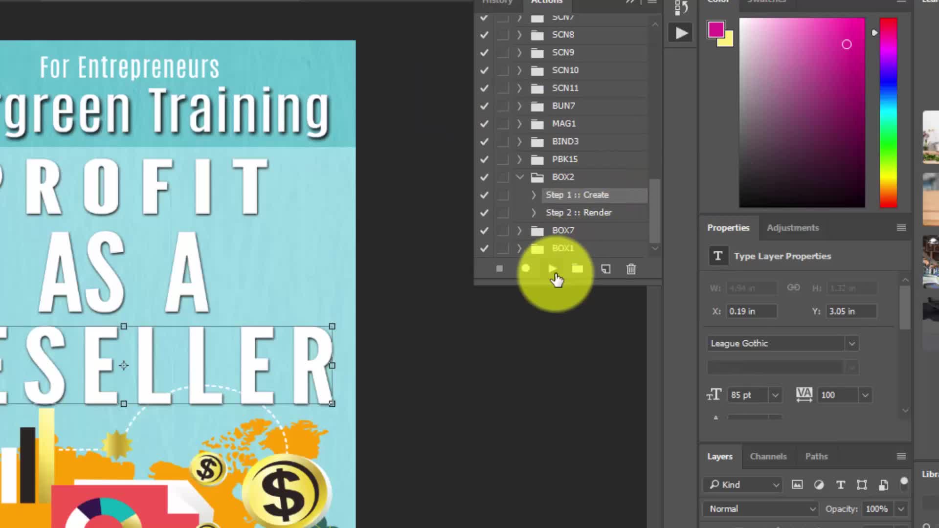Filter layers by shape layers icon
Image resolution: width=939 pixels, height=528 pixels.
pos(862,484)
